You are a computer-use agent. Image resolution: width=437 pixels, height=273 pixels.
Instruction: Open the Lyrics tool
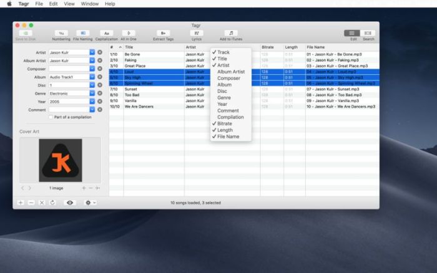[x=197, y=33]
